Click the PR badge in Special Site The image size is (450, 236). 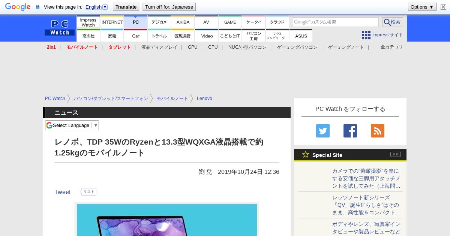click(396, 154)
